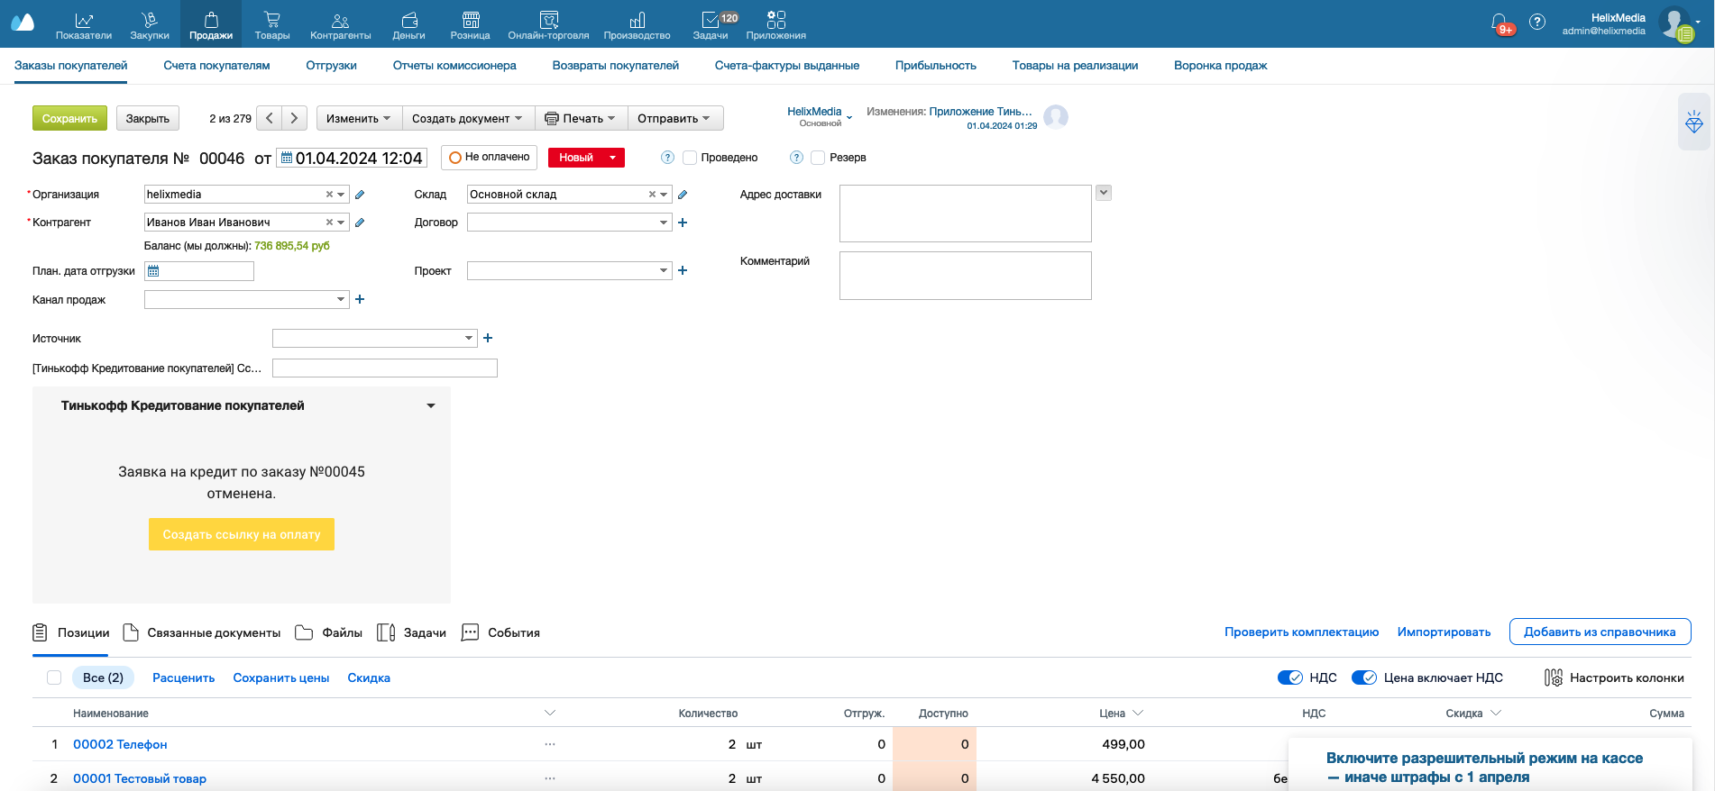Switch to Воронка продаж tab

[1221, 66]
